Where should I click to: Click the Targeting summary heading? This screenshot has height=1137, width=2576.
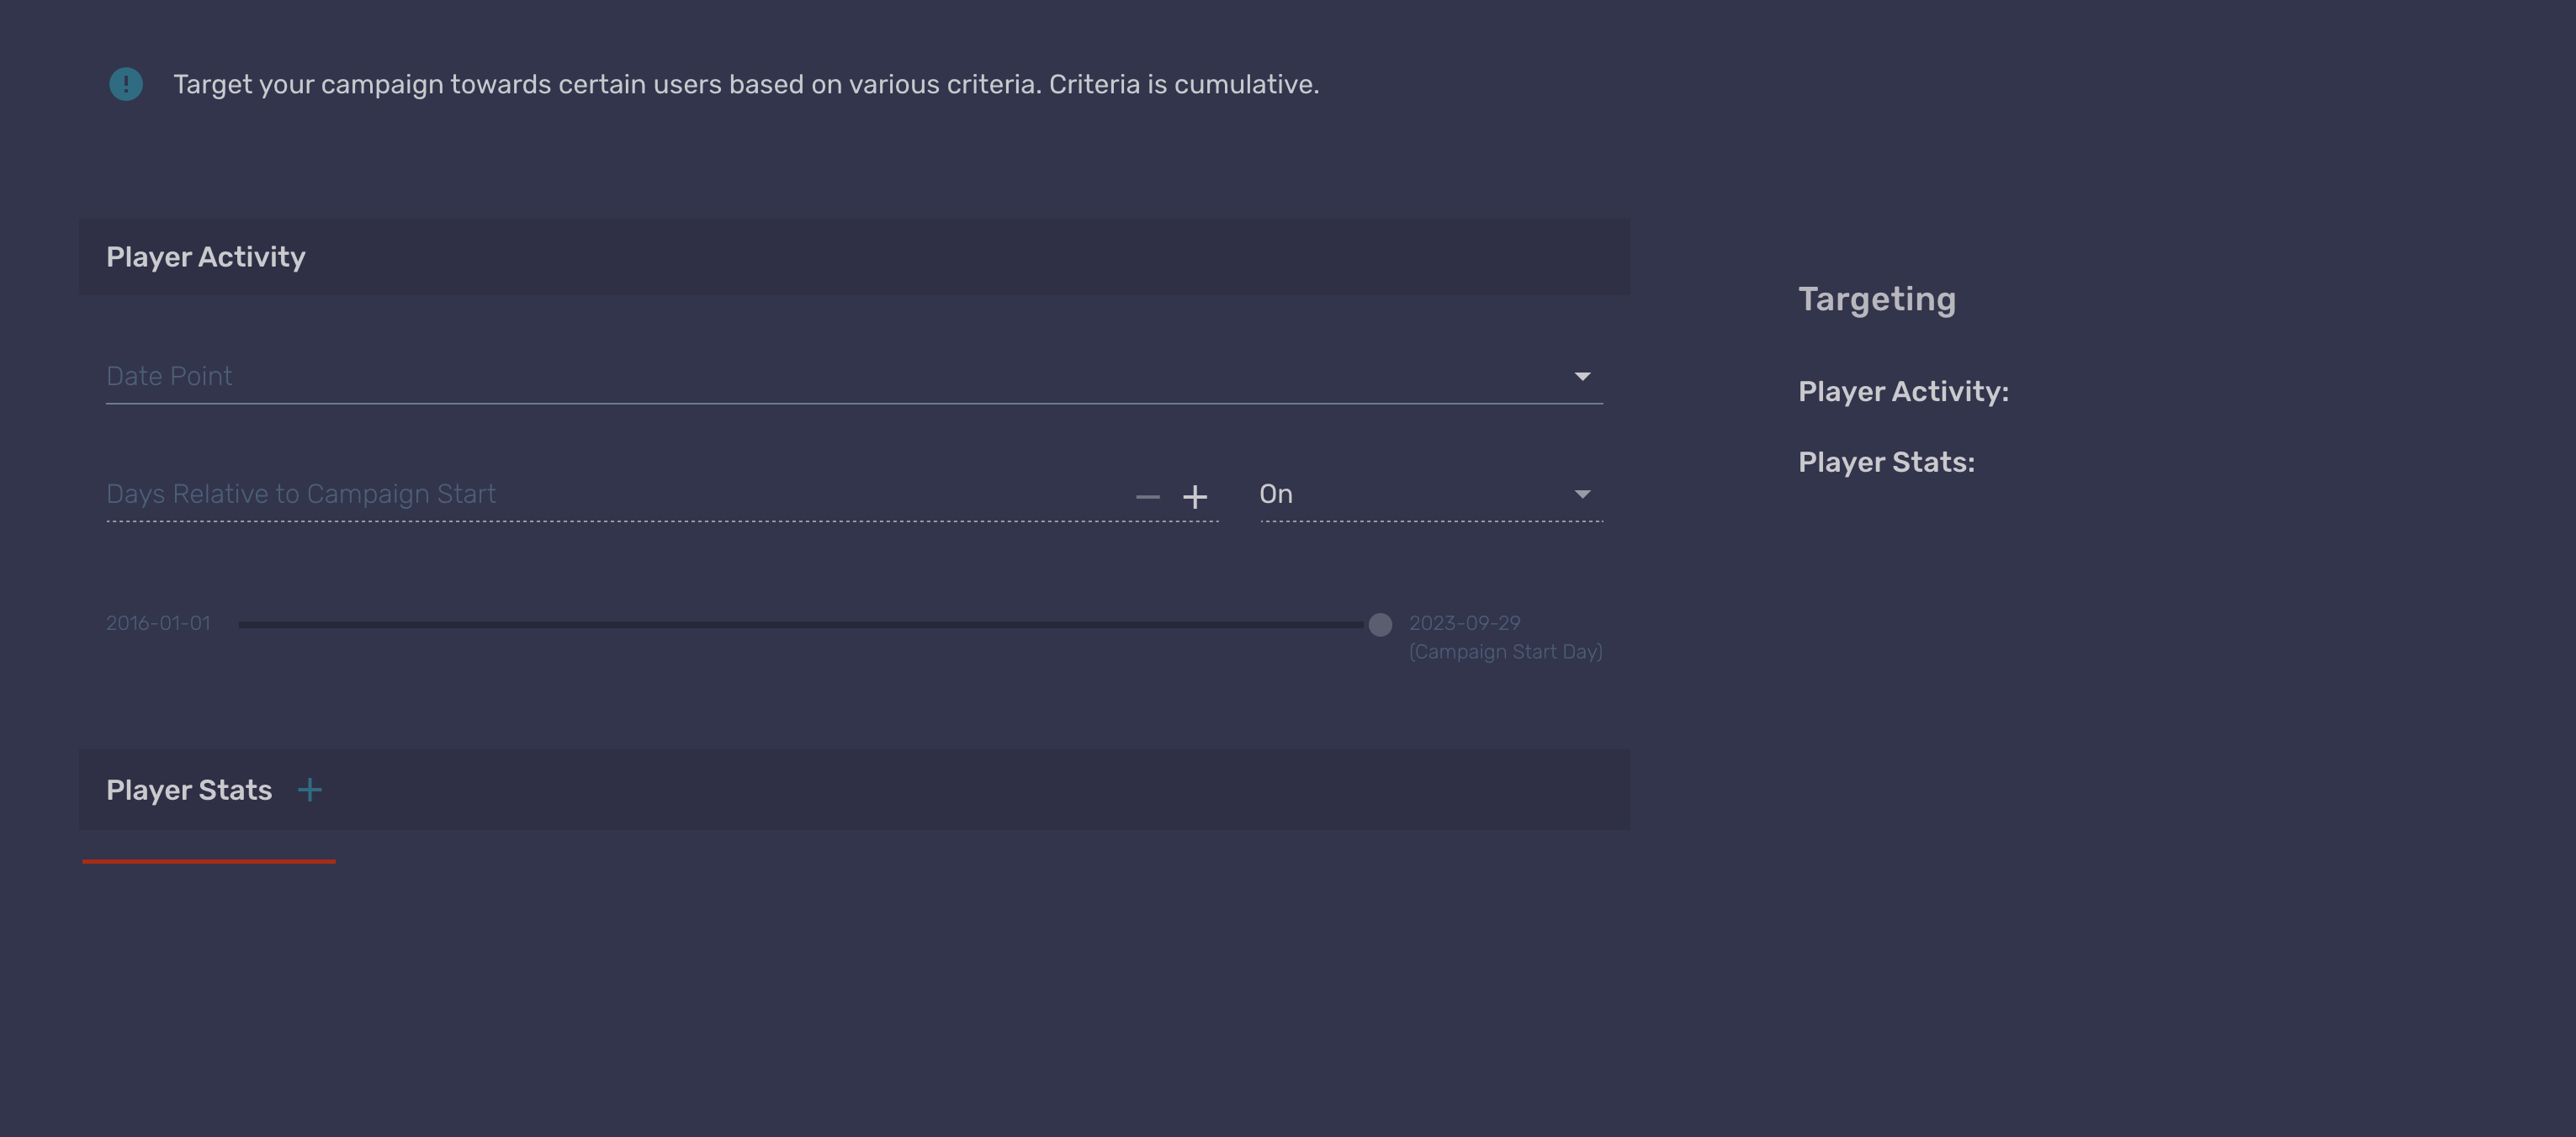coord(1876,300)
